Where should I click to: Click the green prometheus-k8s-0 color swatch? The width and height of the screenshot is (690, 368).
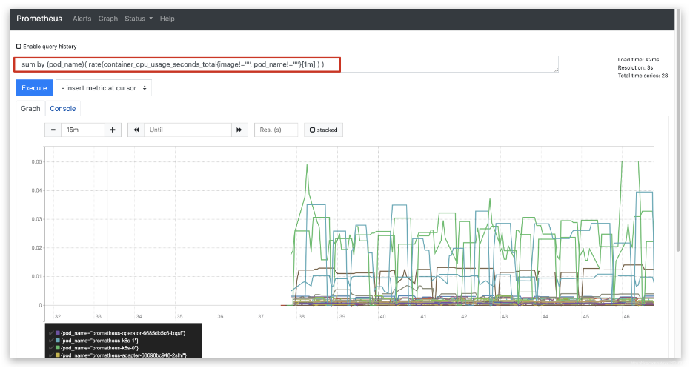click(58, 348)
